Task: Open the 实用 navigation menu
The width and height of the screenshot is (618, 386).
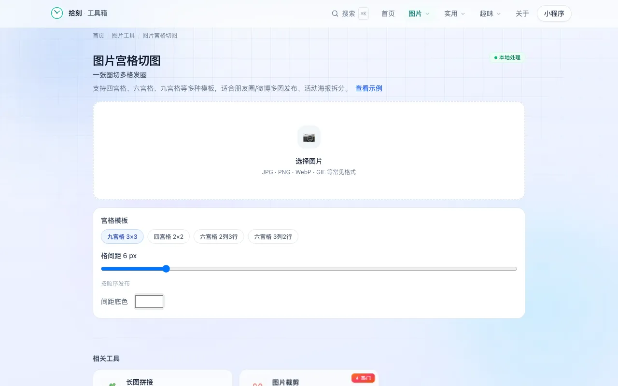Action: coord(455,14)
